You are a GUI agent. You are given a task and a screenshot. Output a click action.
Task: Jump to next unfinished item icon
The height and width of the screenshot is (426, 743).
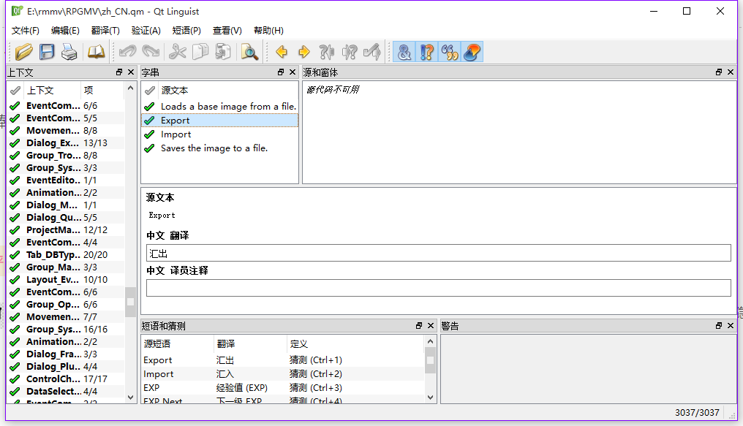pos(350,52)
